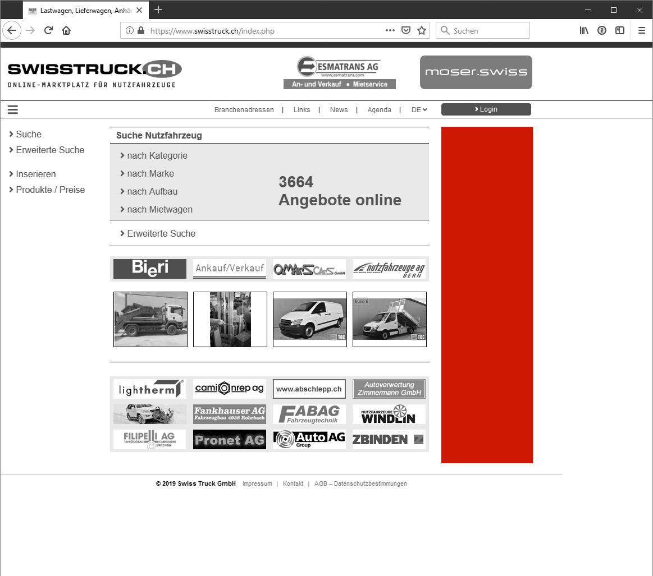Click the FABAG Fahrzeugtechnik logo
Viewport: 653px width, 576px height.
tap(309, 414)
